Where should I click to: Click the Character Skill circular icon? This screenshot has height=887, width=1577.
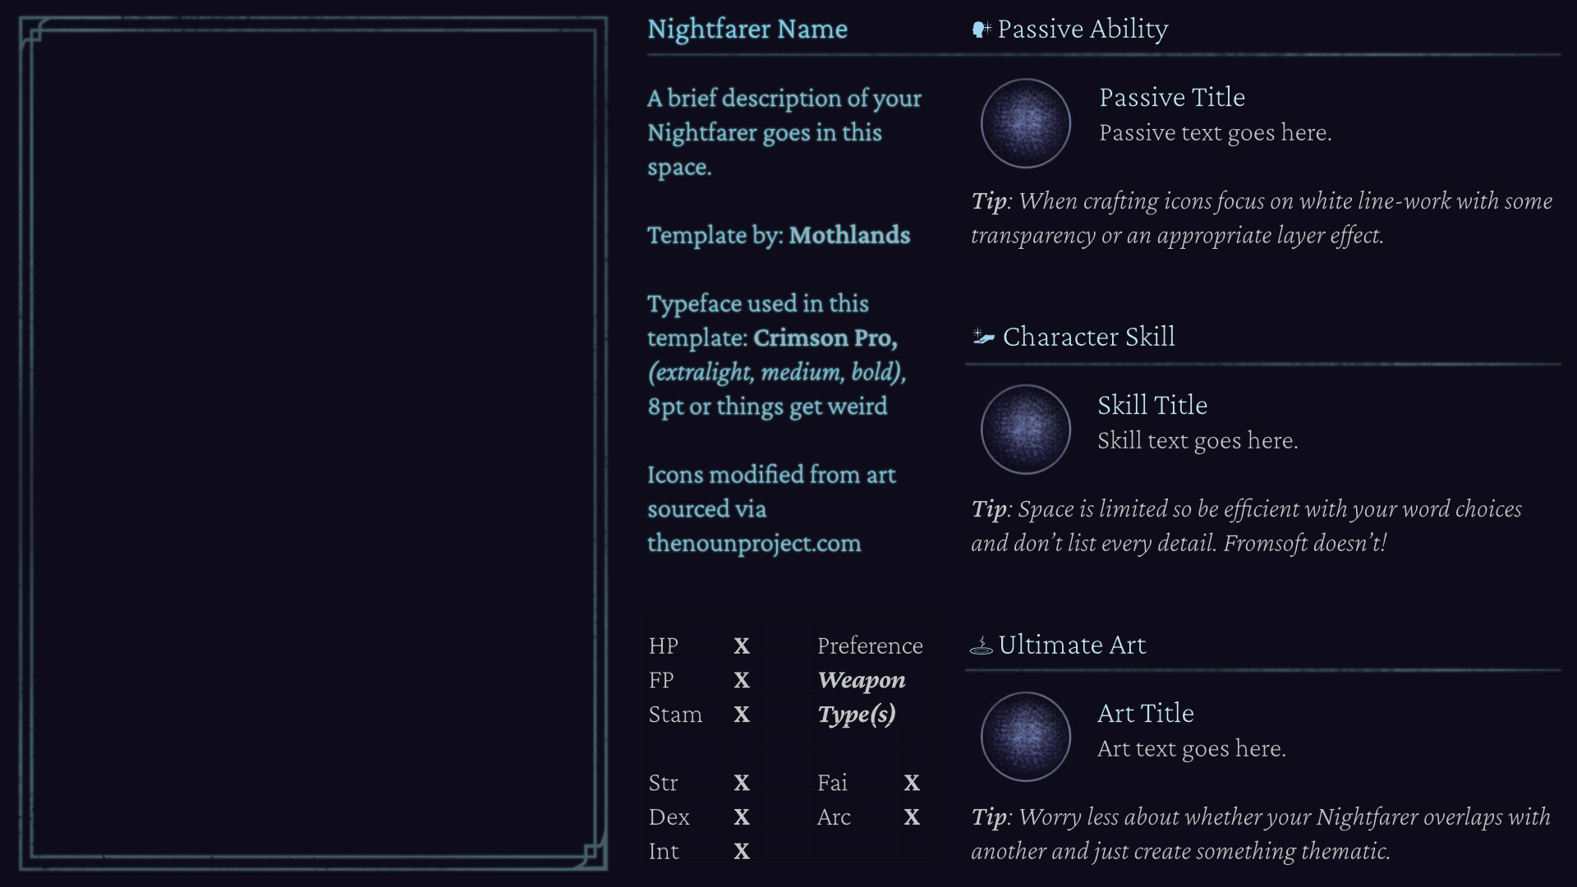[1025, 430]
